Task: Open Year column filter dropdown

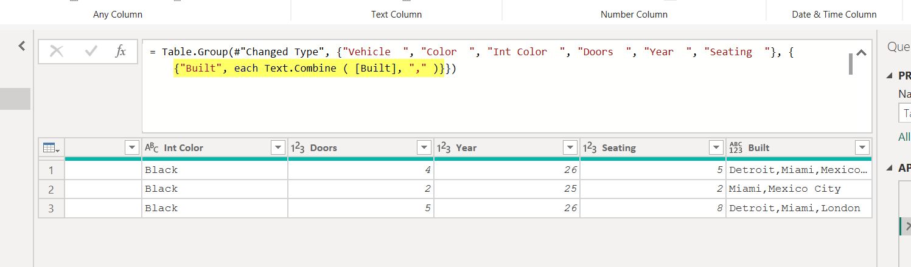Action: (570, 147)
